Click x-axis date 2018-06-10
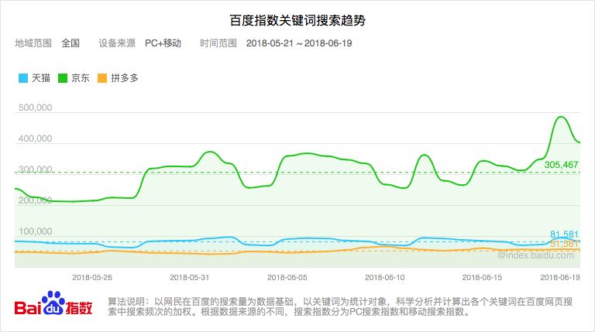 (x=385, y=277)
